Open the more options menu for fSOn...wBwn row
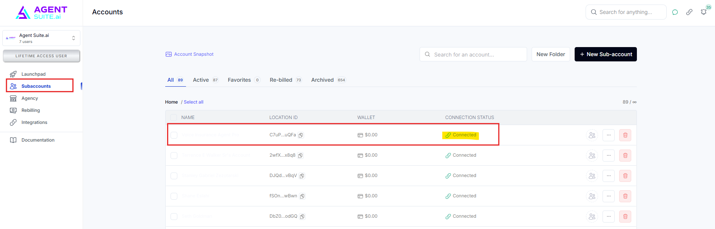The width and height of the screenshot is (715, 229). [x=609, y=196]
